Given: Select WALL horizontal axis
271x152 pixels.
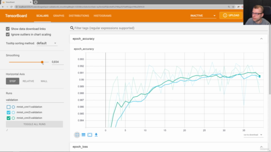Looking at the screenshot, I should pos(44,81).
